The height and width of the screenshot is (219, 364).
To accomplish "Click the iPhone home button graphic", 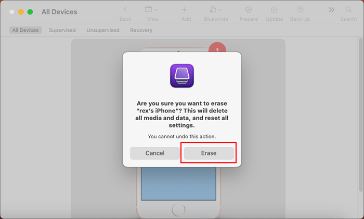I will [x=178, y=210].
